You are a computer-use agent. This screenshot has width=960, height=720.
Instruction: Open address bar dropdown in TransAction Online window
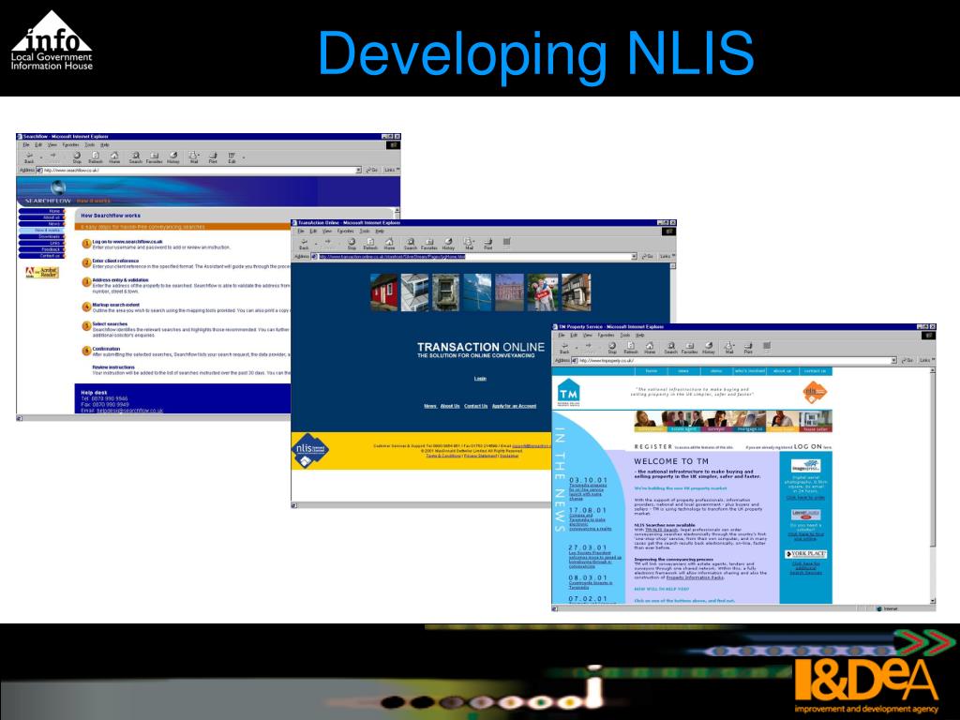(x=634, y=256)
